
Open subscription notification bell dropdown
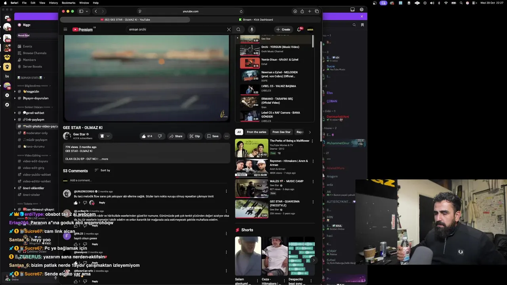[105, 136]
